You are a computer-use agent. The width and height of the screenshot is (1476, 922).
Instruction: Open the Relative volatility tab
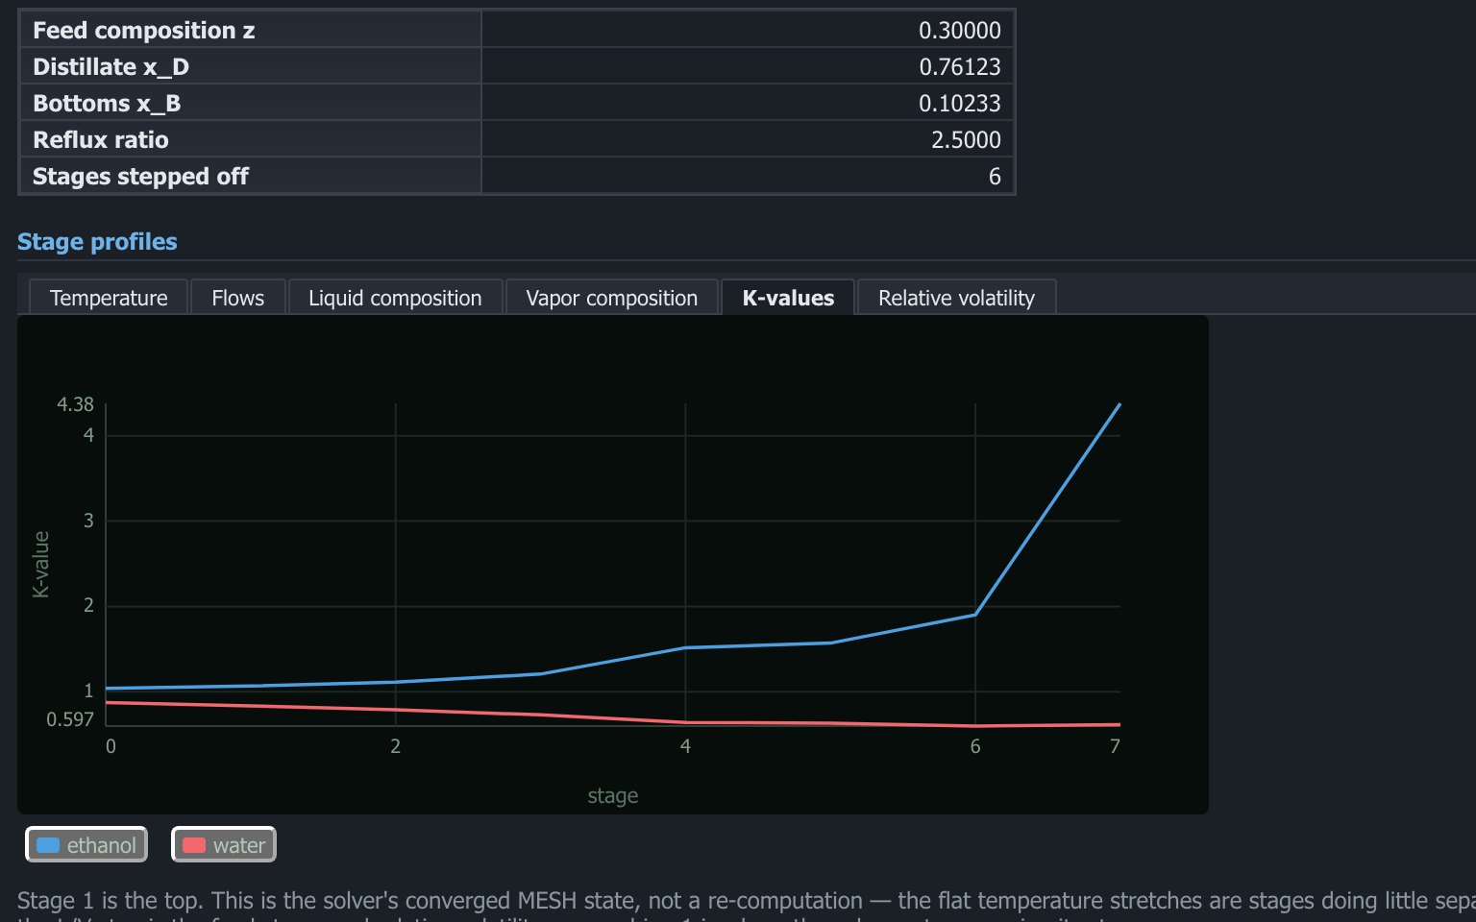tap(956, 298)
